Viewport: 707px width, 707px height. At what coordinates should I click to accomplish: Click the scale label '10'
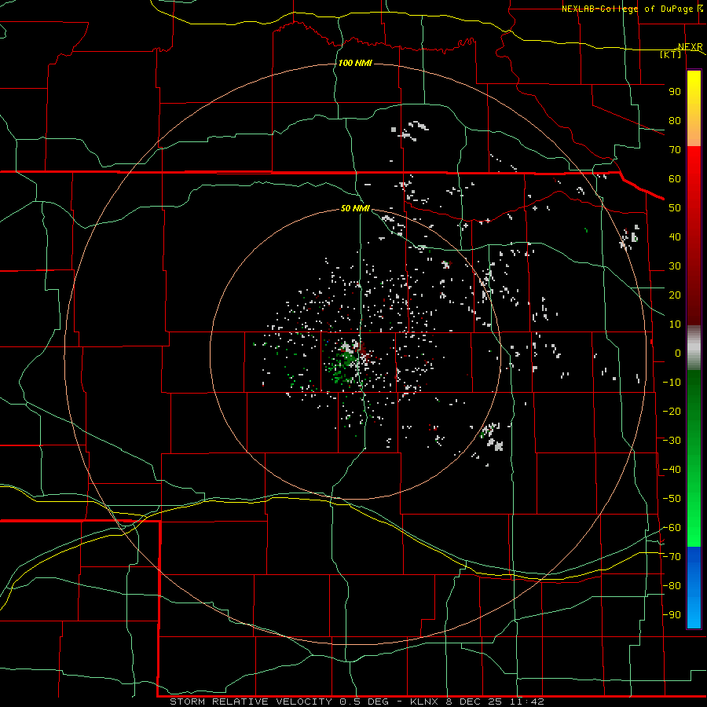pos(675,324)
